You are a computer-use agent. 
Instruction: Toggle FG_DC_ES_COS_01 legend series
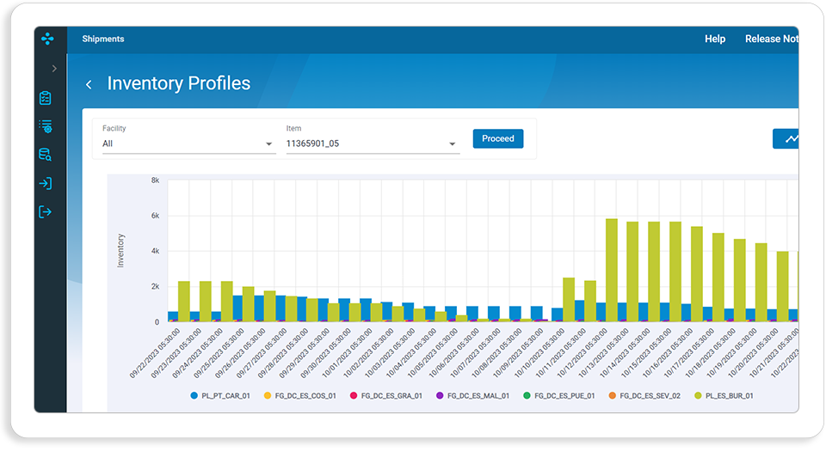tap(299, 395)
